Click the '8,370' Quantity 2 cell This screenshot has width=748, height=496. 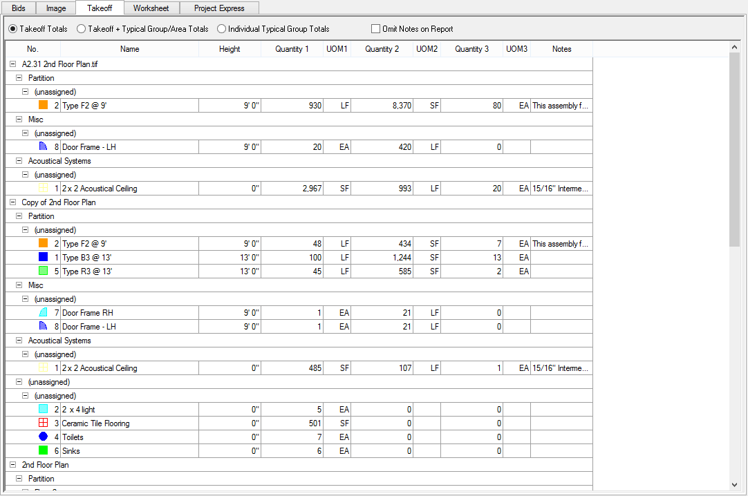(x=382, y=105)
